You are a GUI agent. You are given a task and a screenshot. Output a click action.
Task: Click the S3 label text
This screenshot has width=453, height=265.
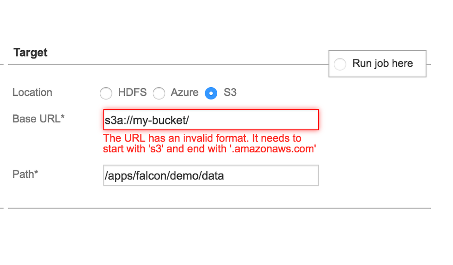(230, 93)
